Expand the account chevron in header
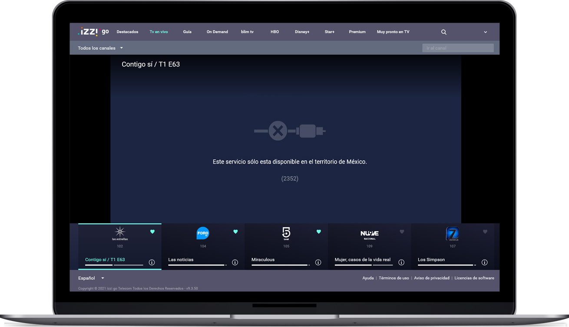Image resolution: width=569 pixels, height=327 pixels. tap(486, 32)
